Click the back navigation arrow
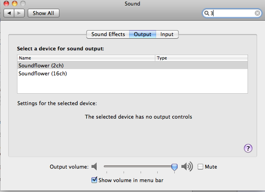Image resolution: width=265 pixels, height=192 pixels. tap(10, 13)
